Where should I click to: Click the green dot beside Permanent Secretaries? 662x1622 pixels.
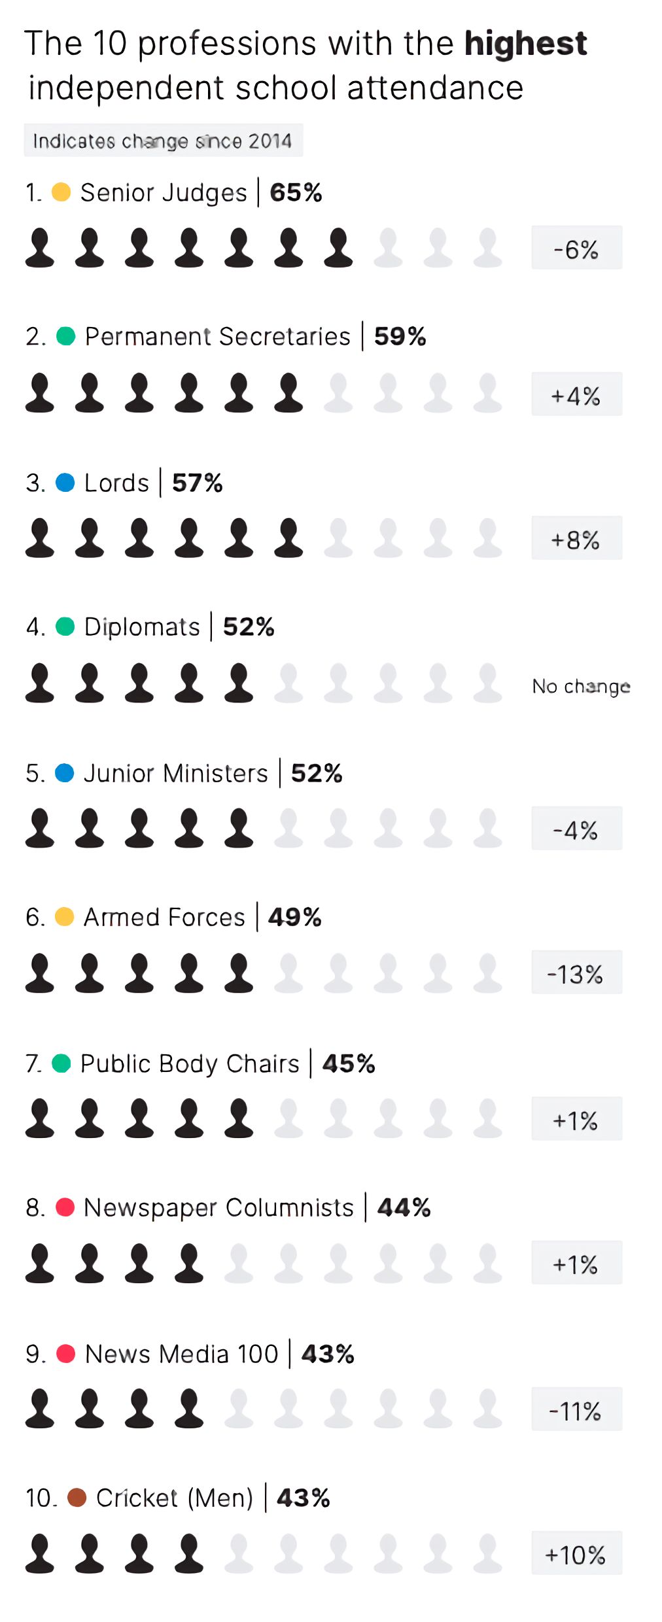click(x=65, y=336)
